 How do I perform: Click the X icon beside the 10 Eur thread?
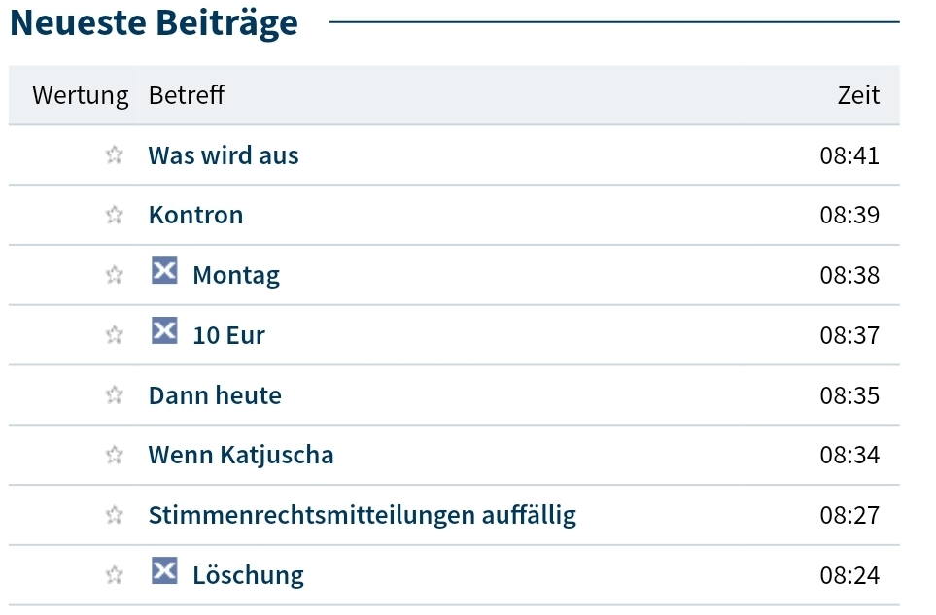[x=163, y=333]
